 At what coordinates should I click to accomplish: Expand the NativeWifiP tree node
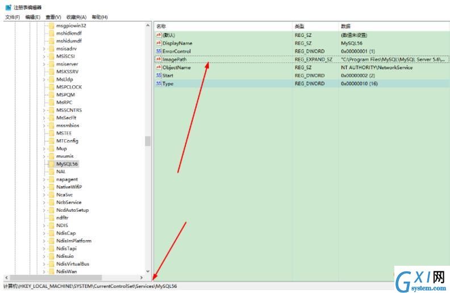(44, 187)
